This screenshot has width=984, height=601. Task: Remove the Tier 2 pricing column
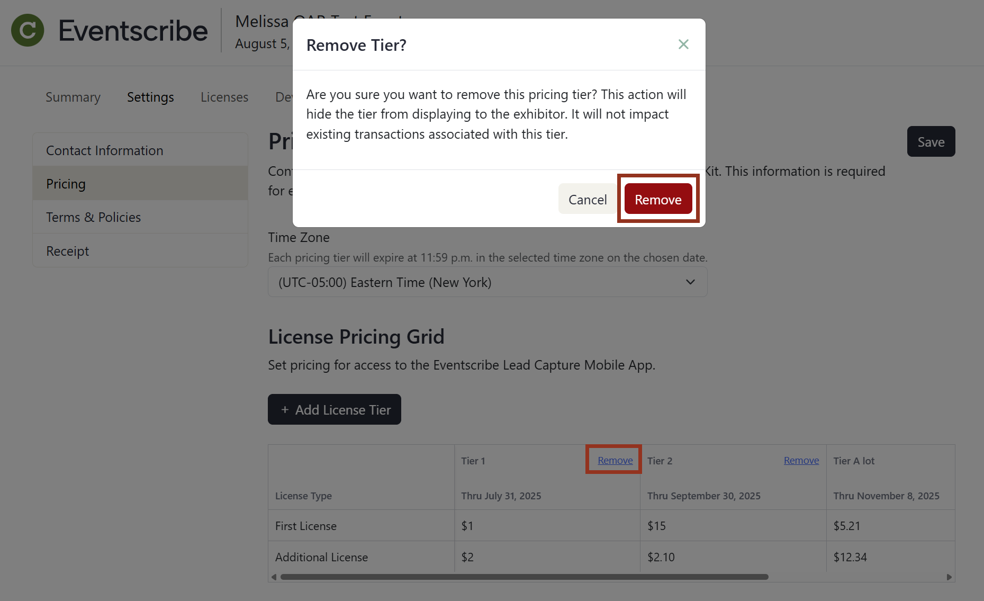[x=801, y=460]
